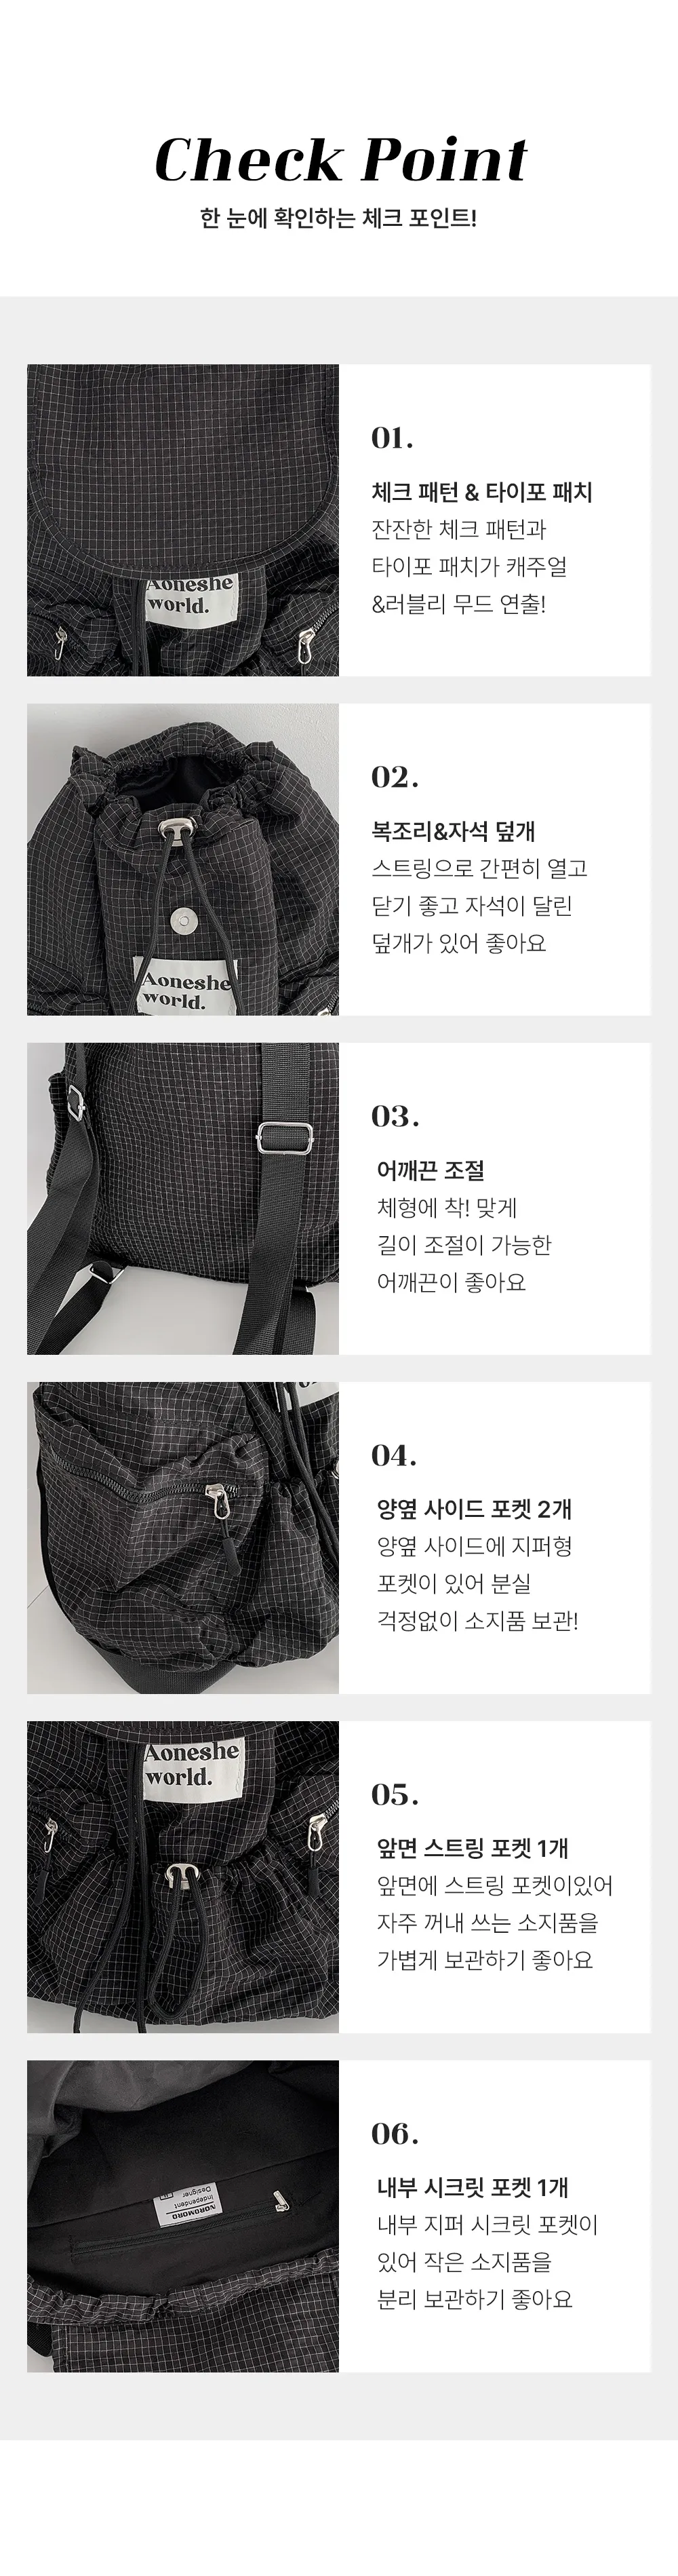Open the front string pocket photo
This screenshot has height=2576, width=678.
183,1876
